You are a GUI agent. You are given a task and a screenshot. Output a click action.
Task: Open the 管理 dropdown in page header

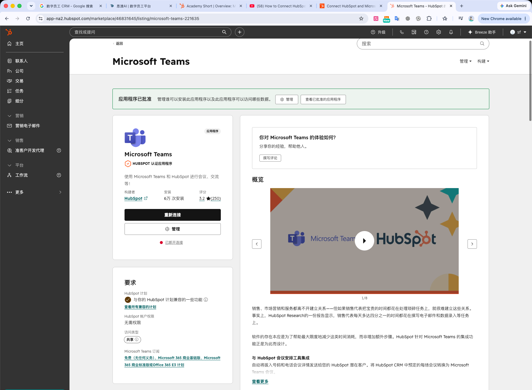point(465,61)
